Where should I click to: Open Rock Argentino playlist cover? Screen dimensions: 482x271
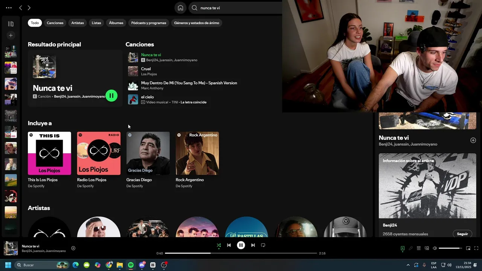coord(197,153)
